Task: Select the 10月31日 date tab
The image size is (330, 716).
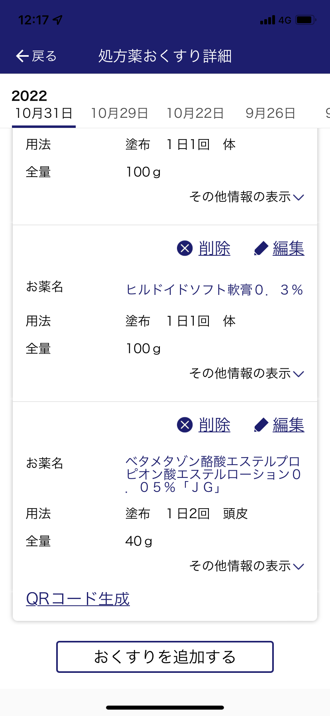Action: [x=44, y=113]
